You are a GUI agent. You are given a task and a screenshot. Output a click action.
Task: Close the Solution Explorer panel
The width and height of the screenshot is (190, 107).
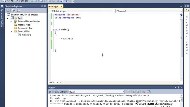click(45, 6)
